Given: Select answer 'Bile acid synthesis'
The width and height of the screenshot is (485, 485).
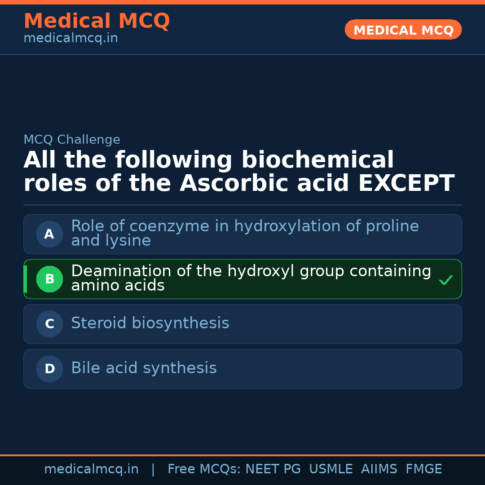Looking at the screenshot, I should pyautogui.click(x=144, y=368).
